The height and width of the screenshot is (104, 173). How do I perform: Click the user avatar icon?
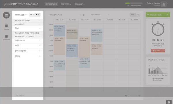point(164,4)
